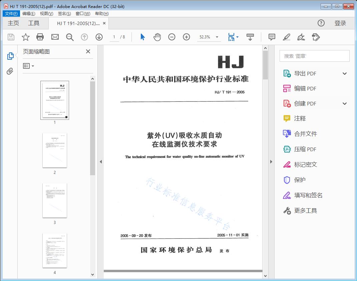
Task: Click the zoom in plus icon
Action: tap(187, 37)
